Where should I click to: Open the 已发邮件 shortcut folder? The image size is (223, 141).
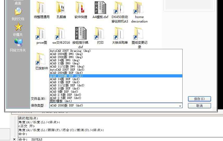point(41,60)
